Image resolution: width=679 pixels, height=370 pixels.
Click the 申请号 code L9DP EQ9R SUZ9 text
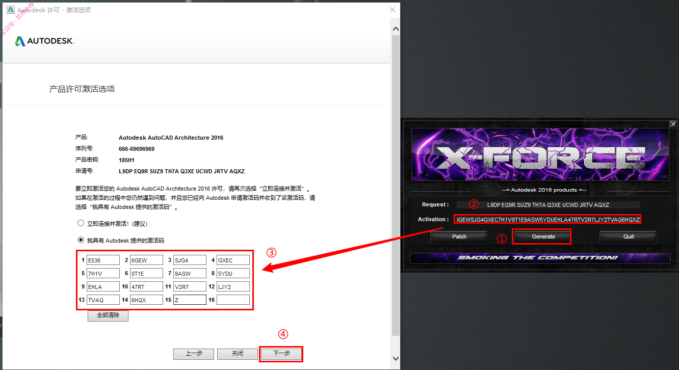[x=181, y=171]
